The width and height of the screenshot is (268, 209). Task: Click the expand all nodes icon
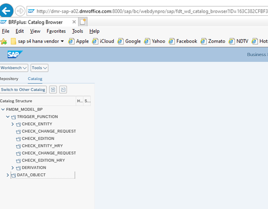[53, 89]
